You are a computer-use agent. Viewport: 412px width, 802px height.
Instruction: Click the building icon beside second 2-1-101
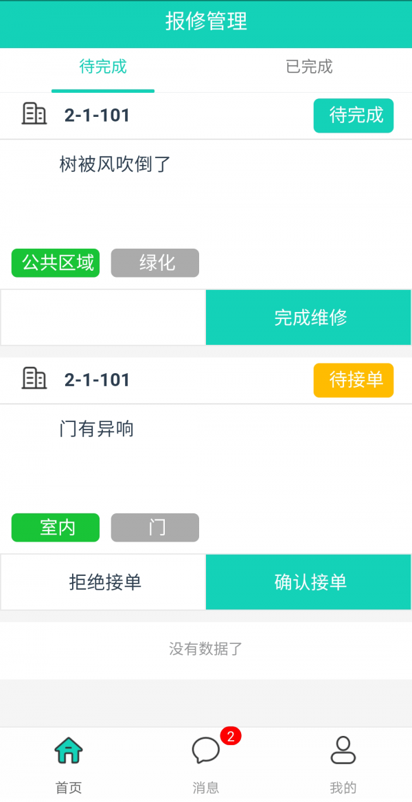pos(34,379)
